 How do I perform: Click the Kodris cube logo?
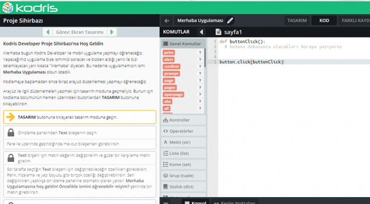(x=7, y=8)
